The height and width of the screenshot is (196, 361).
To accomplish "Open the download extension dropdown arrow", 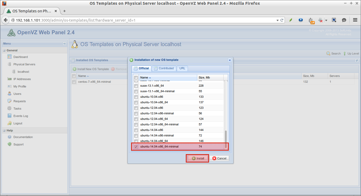I will point(326,20).
